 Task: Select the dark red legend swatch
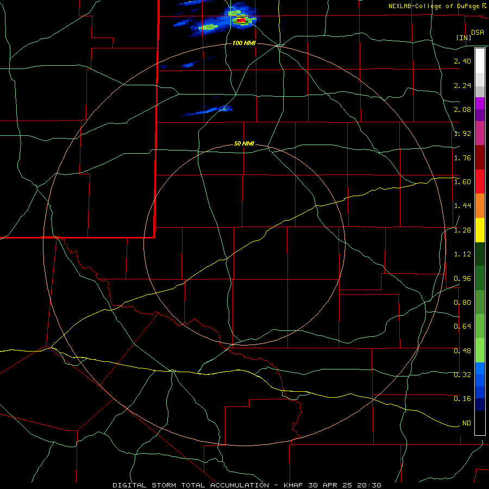click(480, 157)
